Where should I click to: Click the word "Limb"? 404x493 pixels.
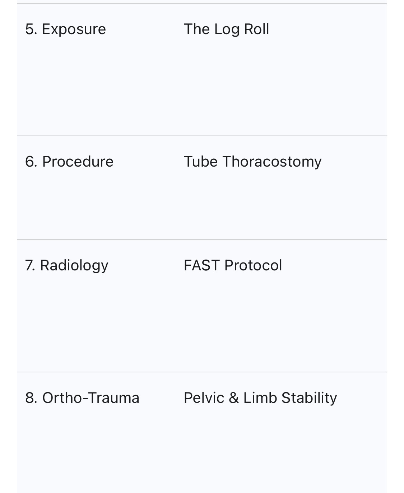click(x=260, y=398)
